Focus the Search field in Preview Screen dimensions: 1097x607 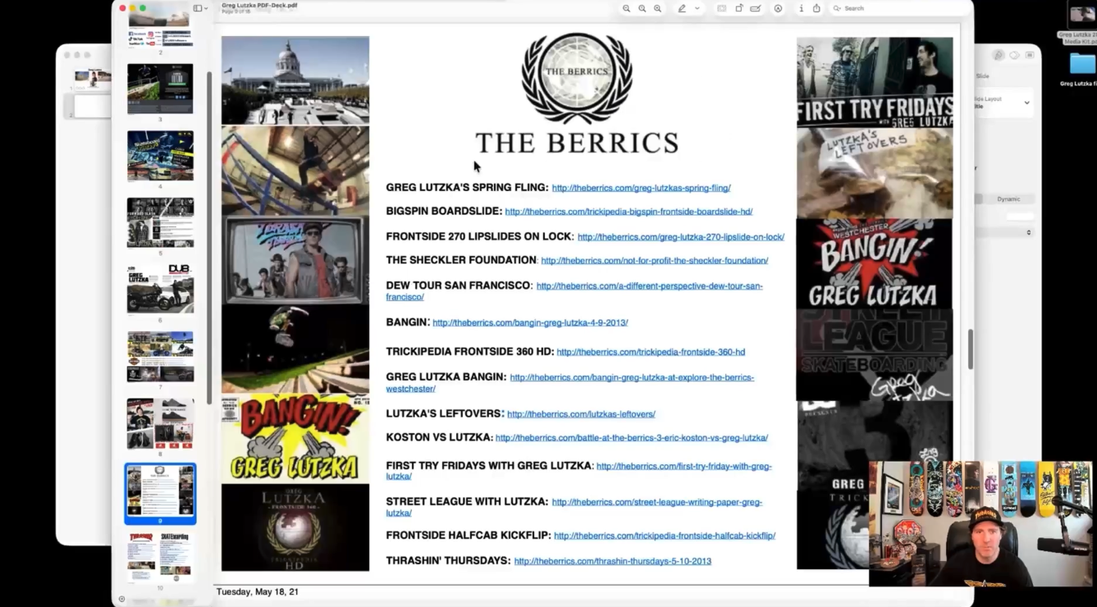pos(898,8)
